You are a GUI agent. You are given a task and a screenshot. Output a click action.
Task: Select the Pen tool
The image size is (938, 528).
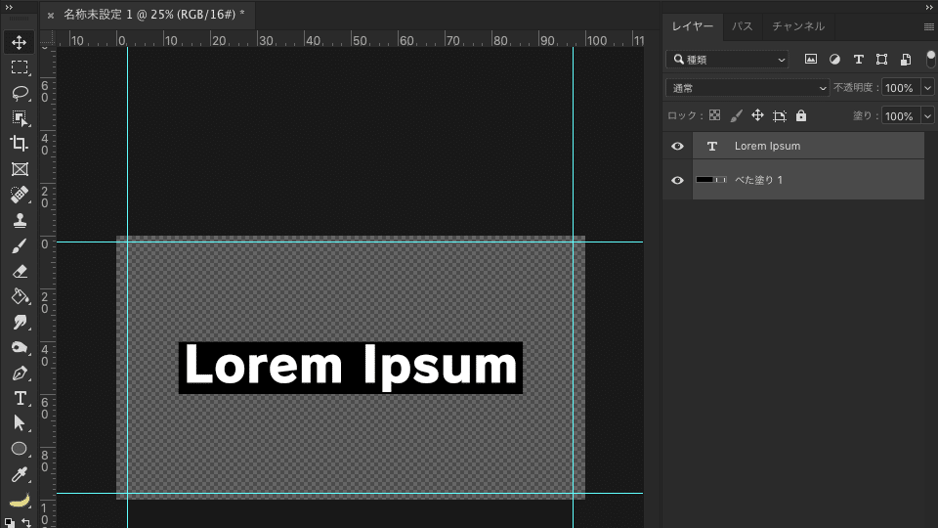tap(20, 373)
